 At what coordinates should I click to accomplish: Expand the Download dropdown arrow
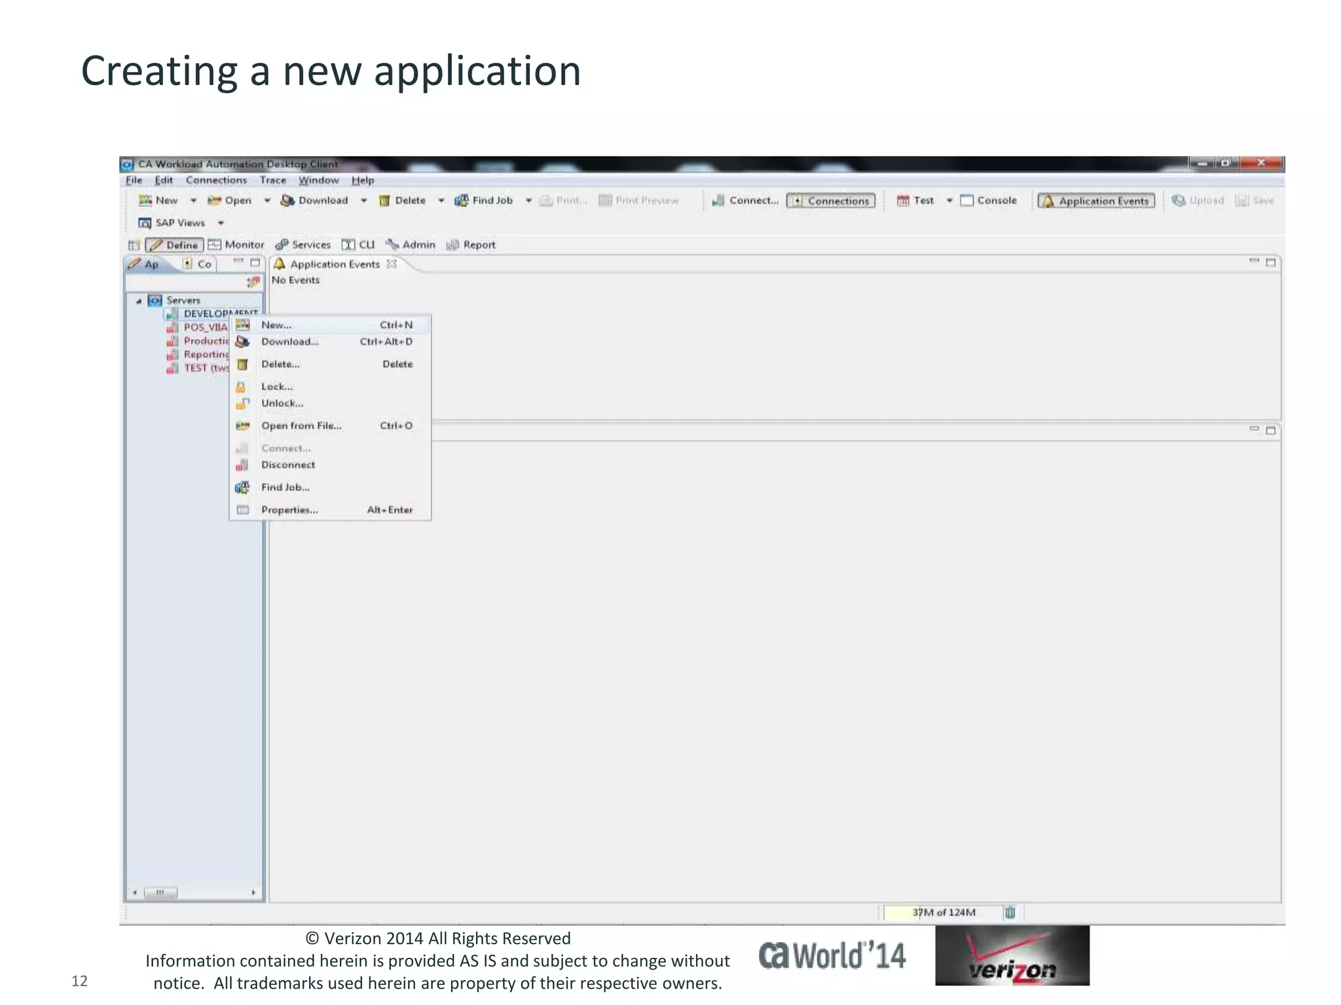pyautogui.click(x=363, y=201)
